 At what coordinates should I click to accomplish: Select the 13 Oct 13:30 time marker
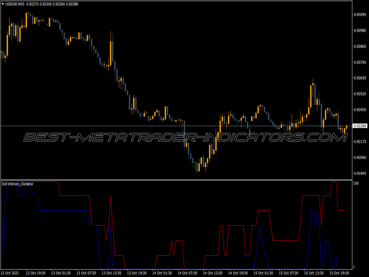click(111, 273)
